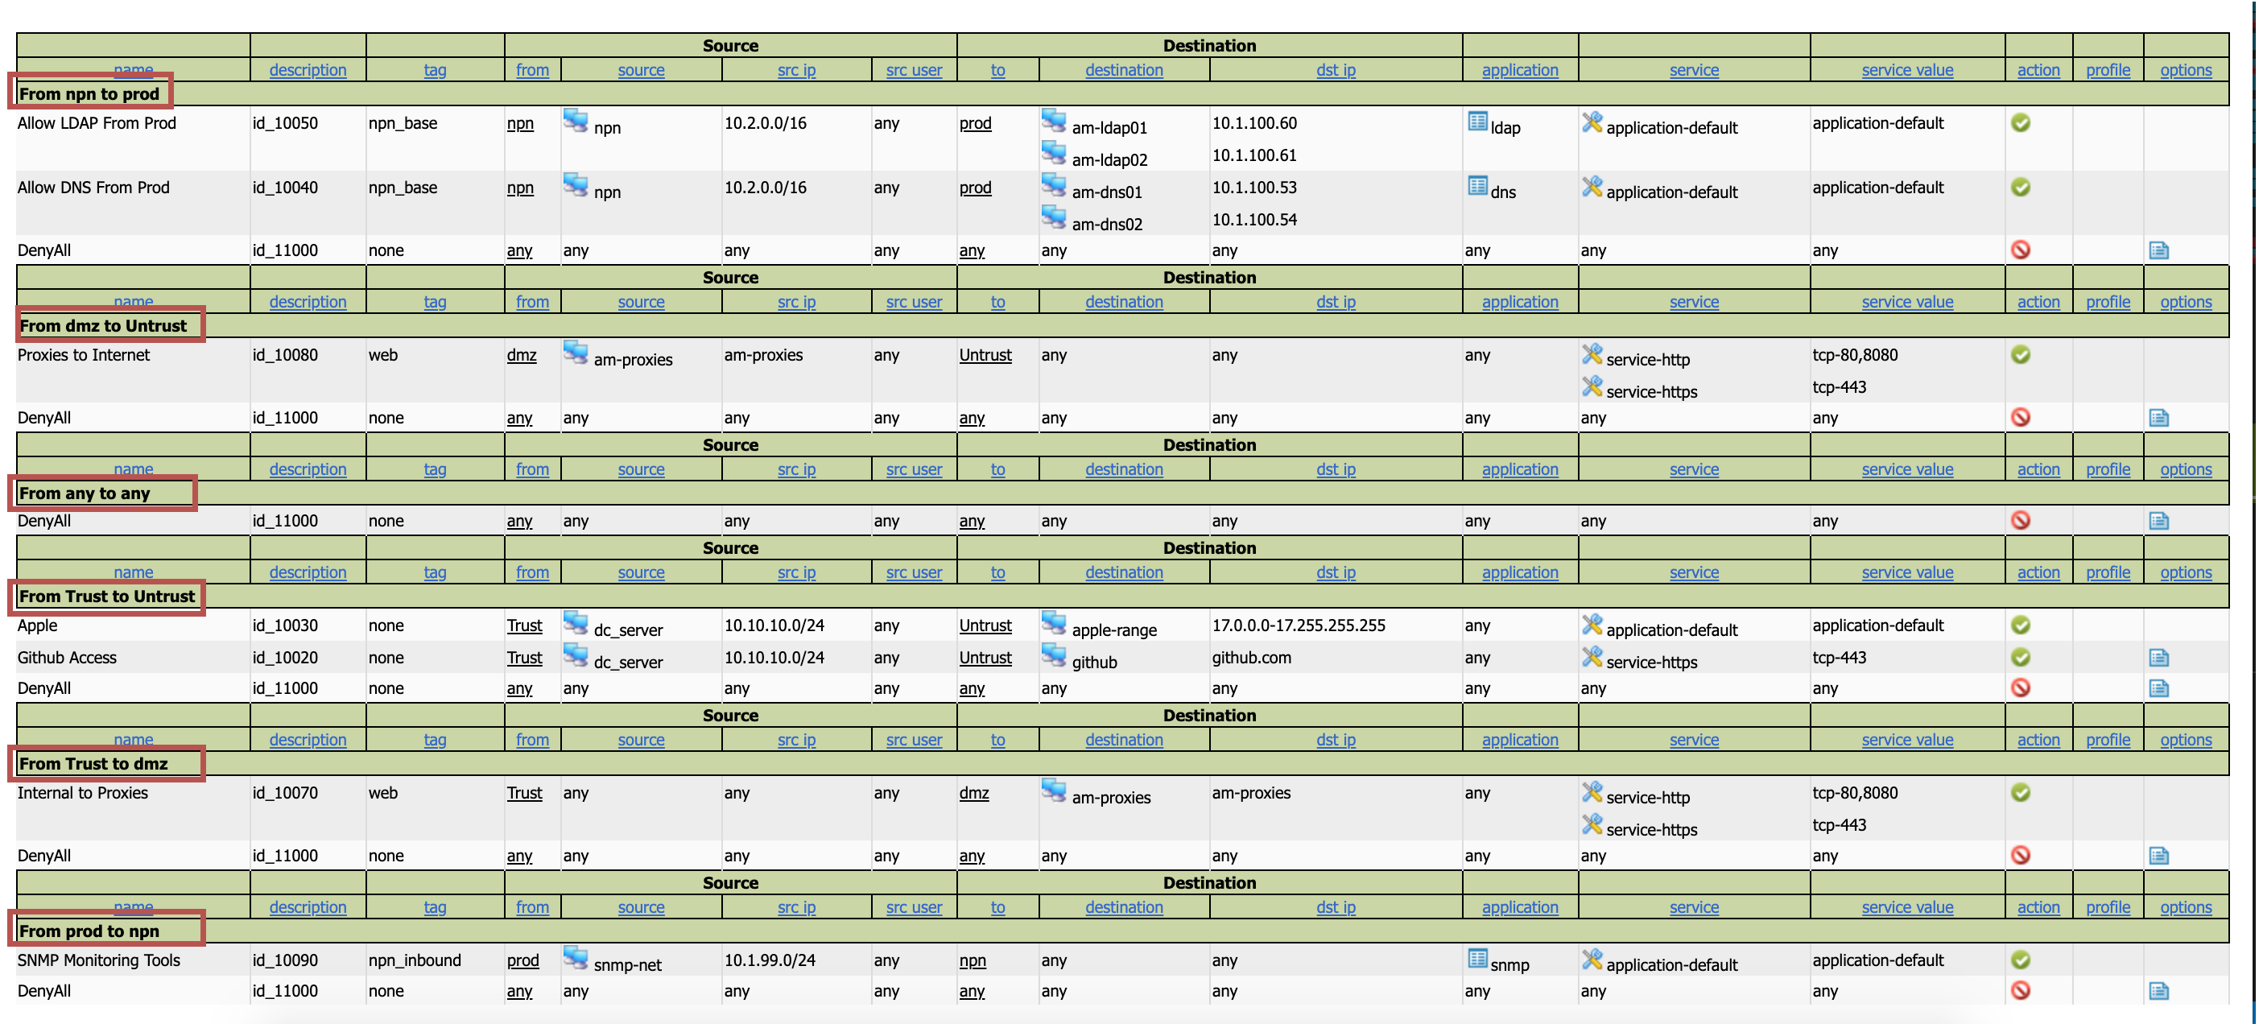Viewport: 2259px width, 1028px height.
Task: Click red deny icon in 'From any to any' section
Action: pos(2021,520)
